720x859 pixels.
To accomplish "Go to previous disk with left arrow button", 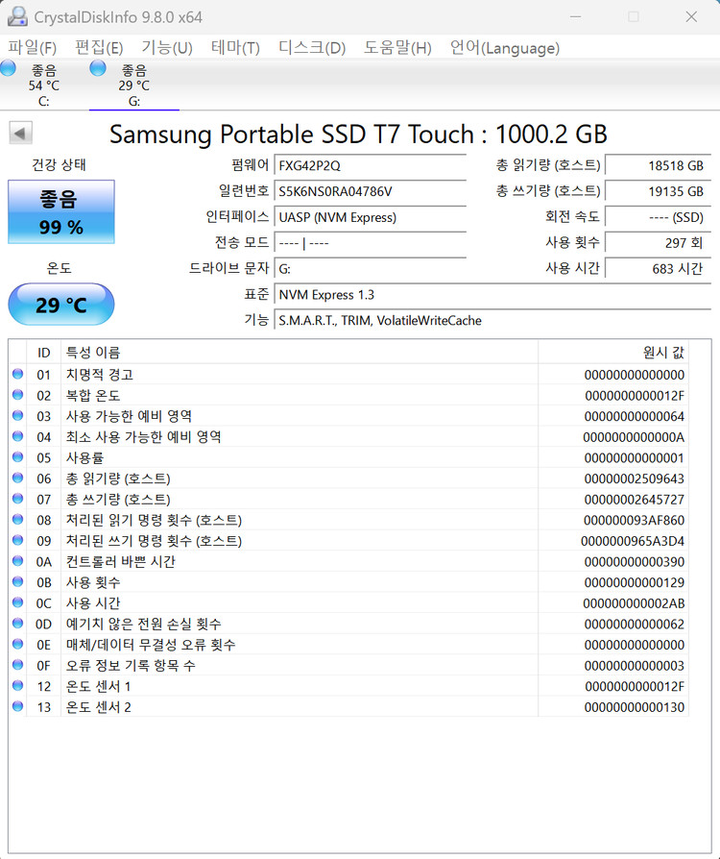I will 21,134.
